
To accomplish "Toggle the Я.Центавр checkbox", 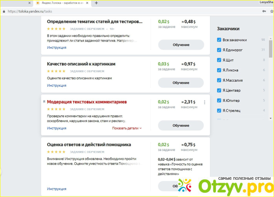I will [x=219, y=91].
